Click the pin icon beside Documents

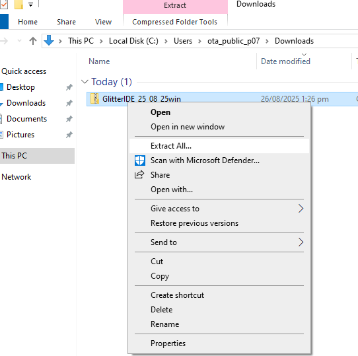point(69,119)
